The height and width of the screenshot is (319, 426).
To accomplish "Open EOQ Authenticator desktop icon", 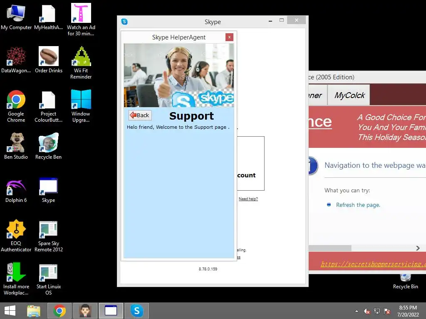I will coord(16,236).
